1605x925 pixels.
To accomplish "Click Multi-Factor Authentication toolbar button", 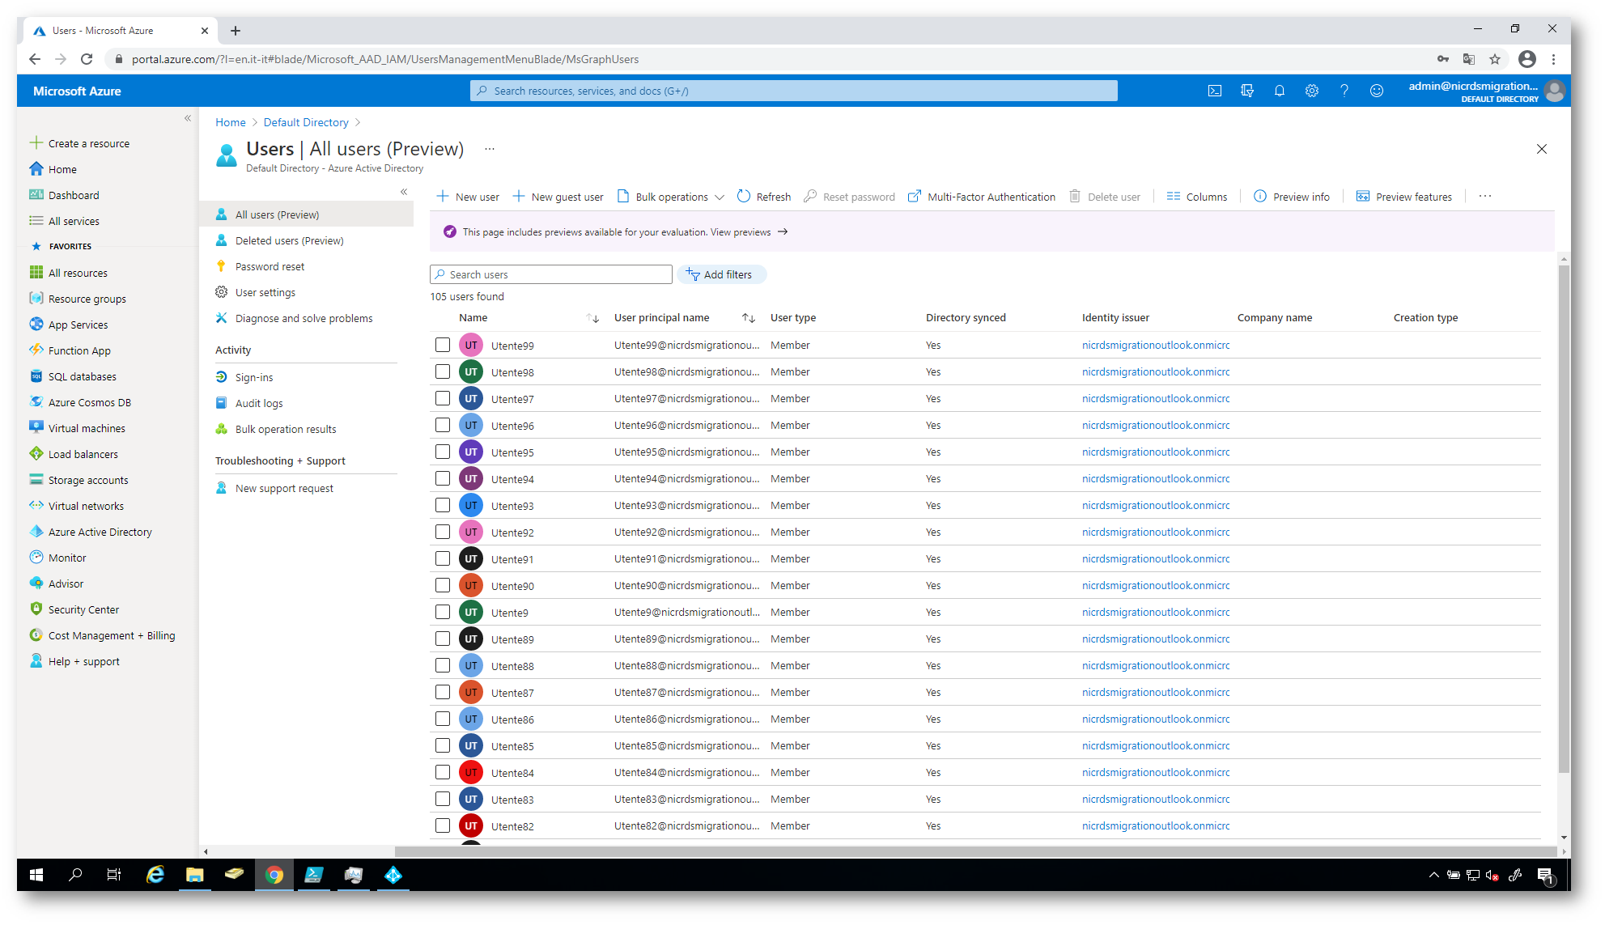I will pyautogui.click(x=982, y=197).
